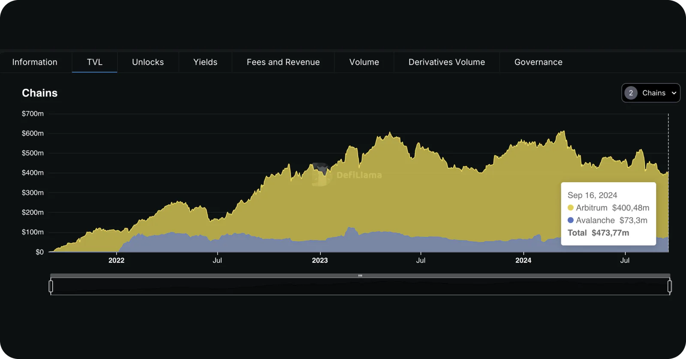The height and width of the screenshot is (359, 686).
Task: Click the chevron arrow on Chains dropdown
Action: pos(674,93)
